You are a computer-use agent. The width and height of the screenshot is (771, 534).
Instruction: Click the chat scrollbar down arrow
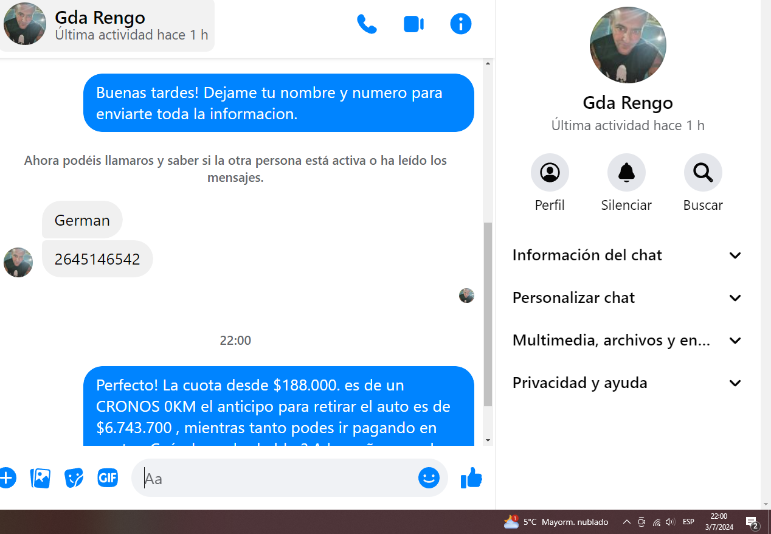point(488,440)
